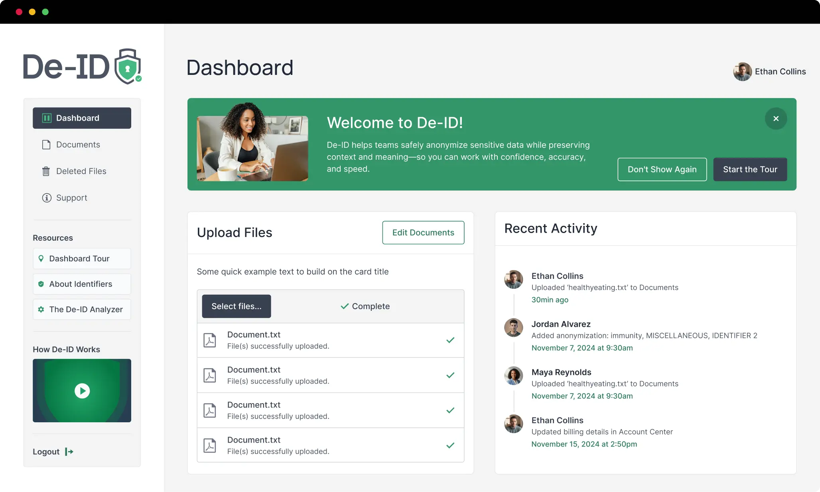Image resolution: width=820 pixels, height=492 pixels.
Task: Play the How De-ID Works video
Action: pos(82,390)
